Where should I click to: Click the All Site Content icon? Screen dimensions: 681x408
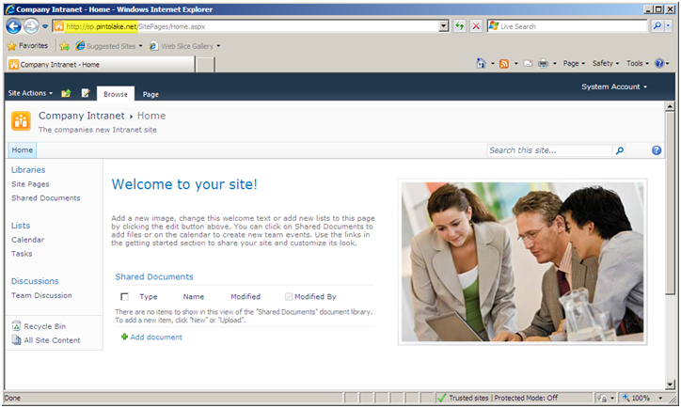click(16, 340)
